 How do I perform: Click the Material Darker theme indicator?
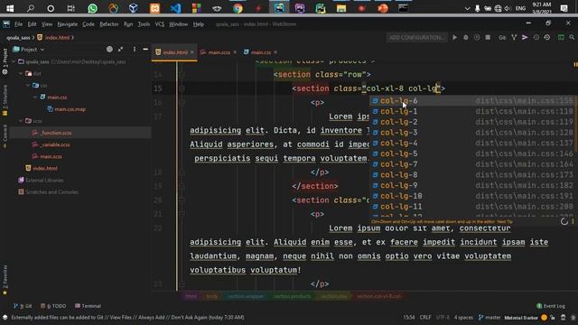point(521,317)
